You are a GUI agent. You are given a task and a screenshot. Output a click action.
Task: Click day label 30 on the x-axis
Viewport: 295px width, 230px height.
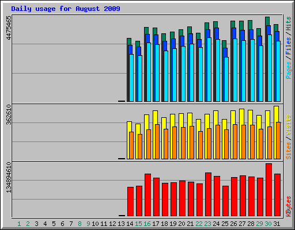[x=268, y=224]
